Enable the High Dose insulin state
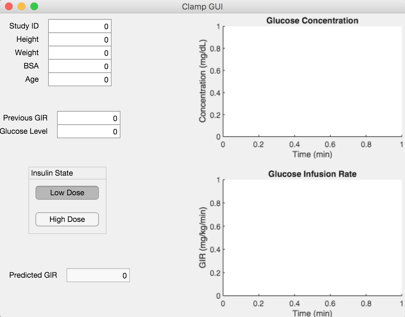Viewport: 405px width, 317px height. 67,219
